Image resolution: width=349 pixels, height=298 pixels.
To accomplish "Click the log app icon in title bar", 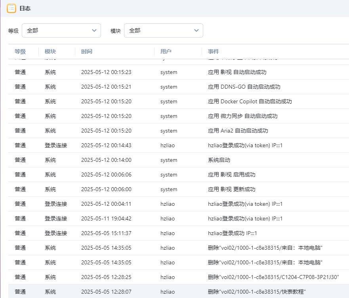I will (11, 8).
